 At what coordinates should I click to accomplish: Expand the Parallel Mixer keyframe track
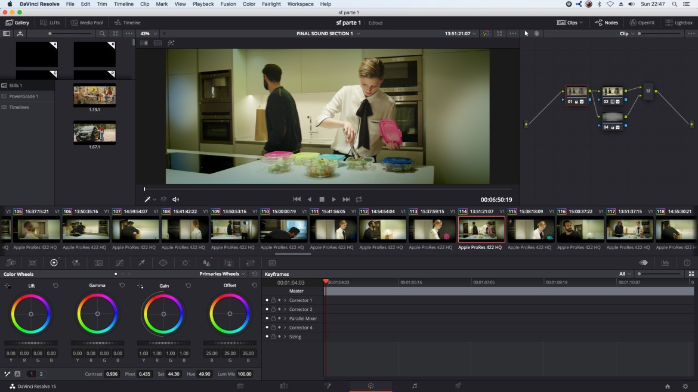coord(285,318)
